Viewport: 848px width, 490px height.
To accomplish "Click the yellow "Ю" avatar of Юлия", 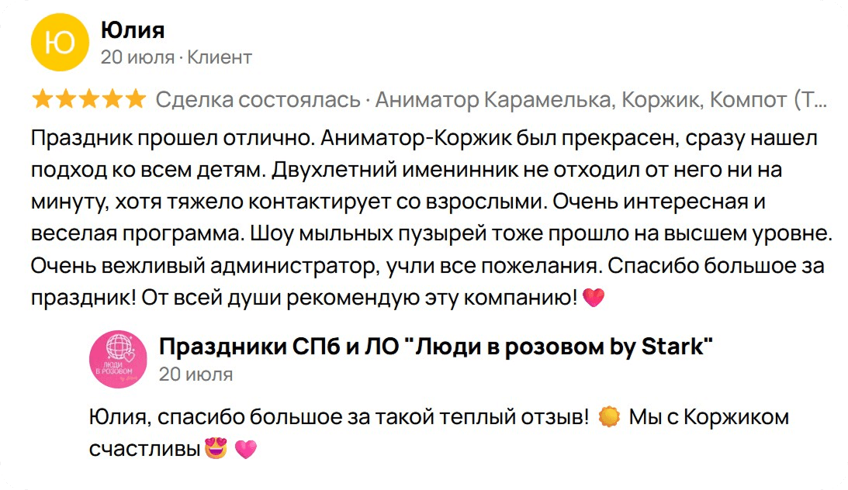I will [x=61, y=43].
